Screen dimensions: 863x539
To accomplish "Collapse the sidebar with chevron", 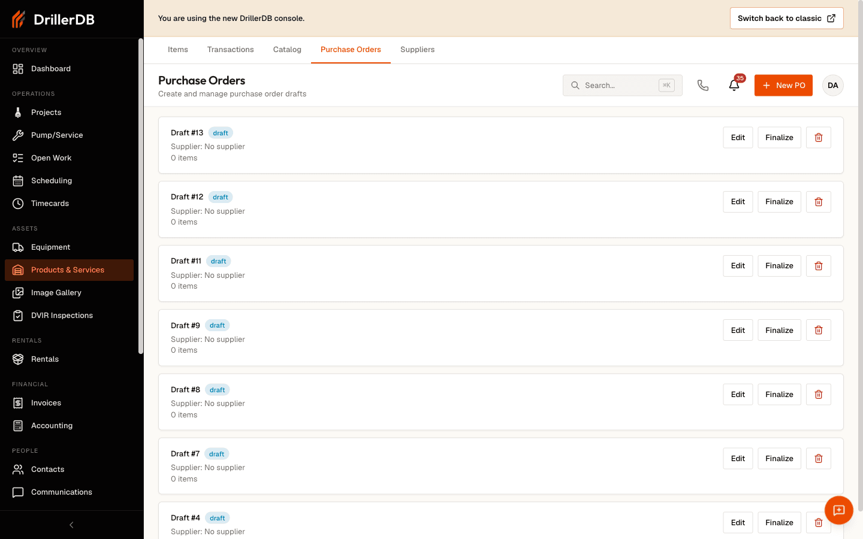I will click(71, 525).
